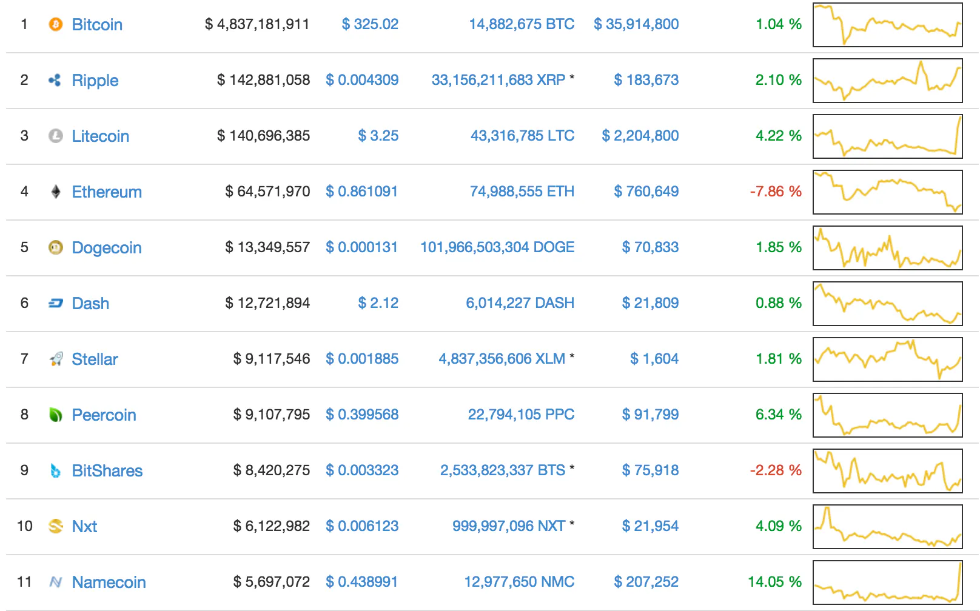
Task: Open supply link 74,988,555 ETH
Action: tap(522, 192)
